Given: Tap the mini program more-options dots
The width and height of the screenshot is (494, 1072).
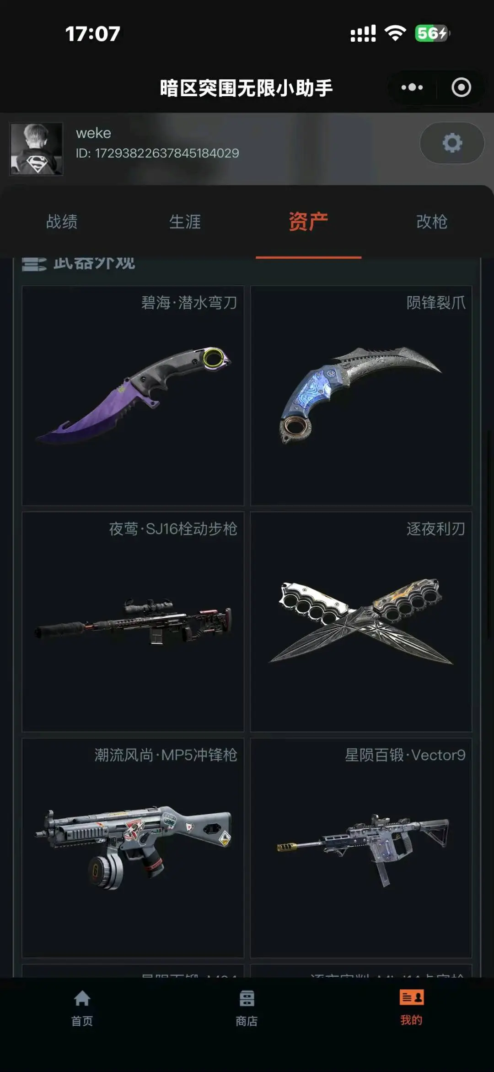Looking at the screenshot, I should pyautogui.click(x=412, y=87).
